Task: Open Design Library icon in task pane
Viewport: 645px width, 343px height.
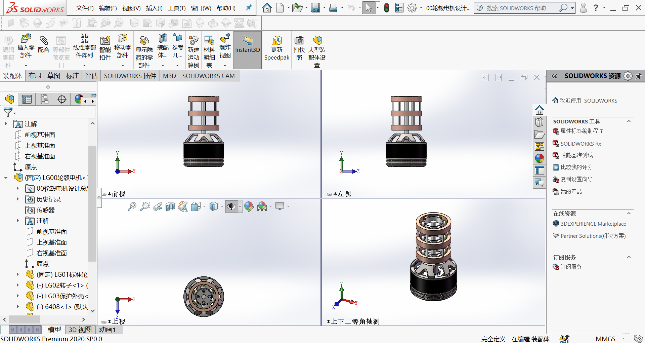Action: click(x=540, y=122)
